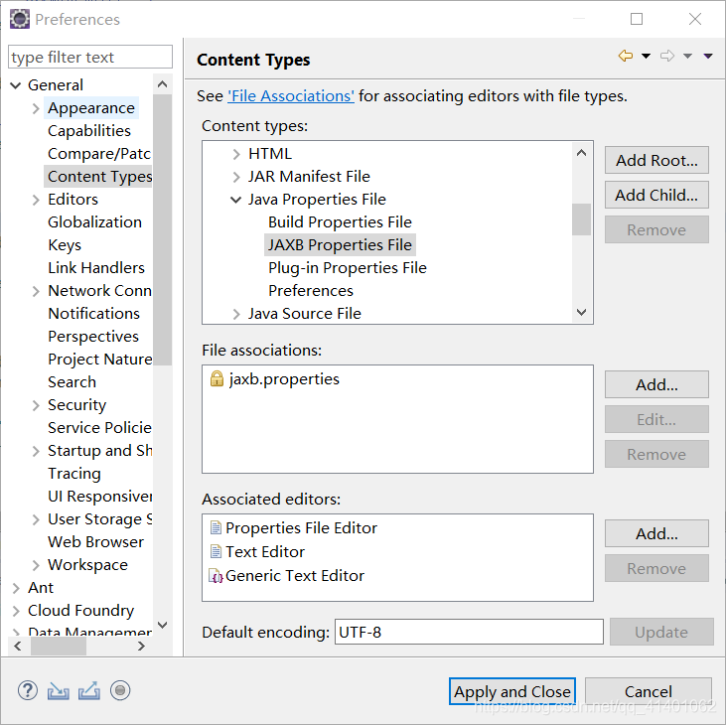Screen dimensions: 726x725
Task: Click the Default encoding text field
Action: [x=469, y=632]
